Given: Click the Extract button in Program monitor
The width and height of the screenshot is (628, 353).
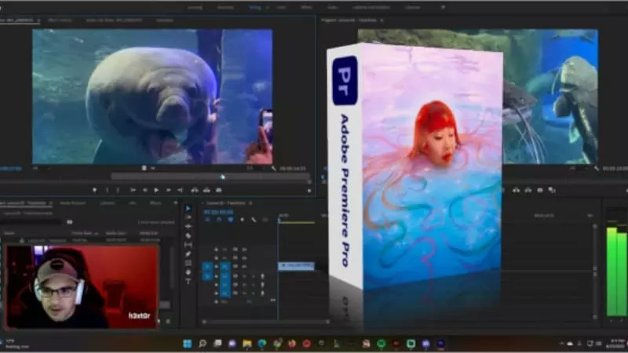Looking at the screenshot, I should click(x=528, y=191).
